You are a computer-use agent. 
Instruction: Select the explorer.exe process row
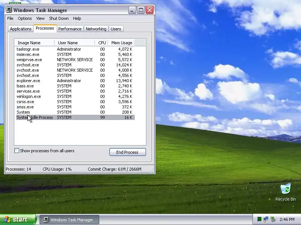click(x=75, y=81)
